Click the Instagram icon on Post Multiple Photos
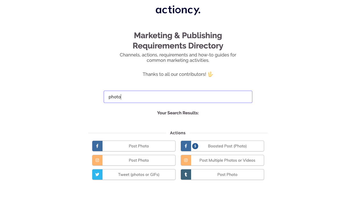356x217 pixels. 186,160
